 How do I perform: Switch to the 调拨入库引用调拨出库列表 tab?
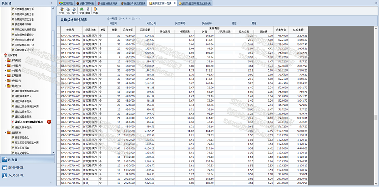pyautogui.click(x=195, y=3)
